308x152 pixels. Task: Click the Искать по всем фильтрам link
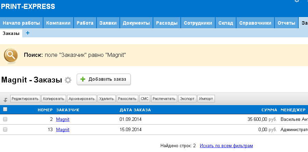point(226,145)
